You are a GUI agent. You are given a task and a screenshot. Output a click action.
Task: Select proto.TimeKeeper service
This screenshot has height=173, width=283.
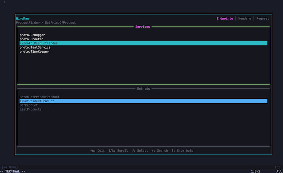(x=34, y=52)
